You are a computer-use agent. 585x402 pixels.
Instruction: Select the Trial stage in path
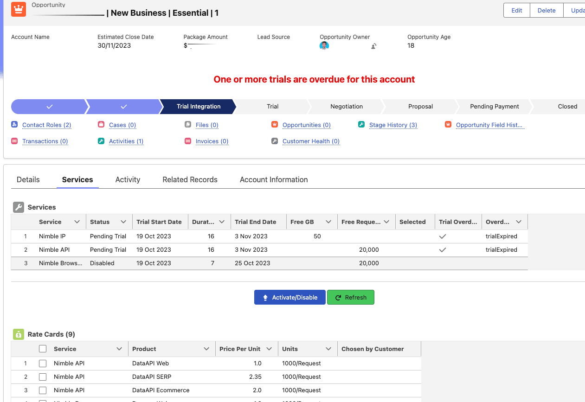pyautogui.click(x=273, y=106)
